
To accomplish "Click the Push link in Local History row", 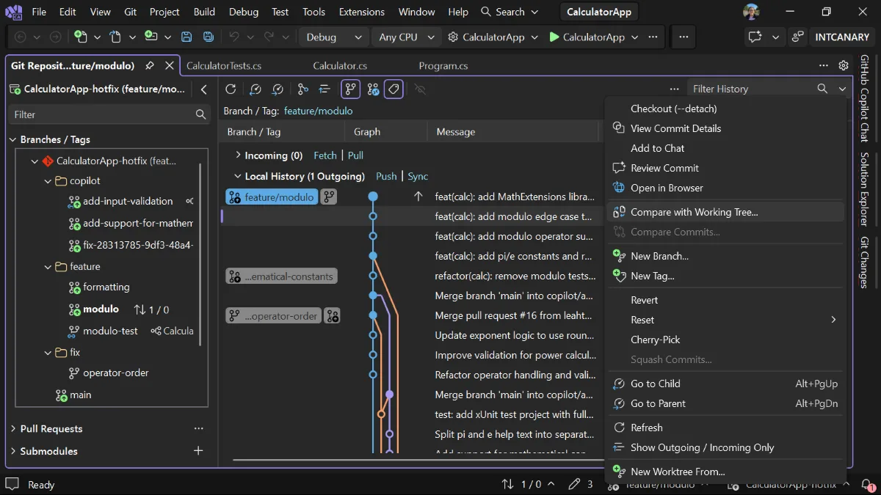I will click(x=386, y=176).
